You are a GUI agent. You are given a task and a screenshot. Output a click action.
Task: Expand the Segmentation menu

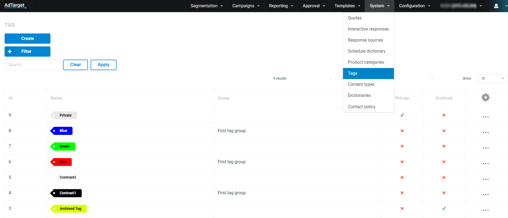(x=206, y=6)
